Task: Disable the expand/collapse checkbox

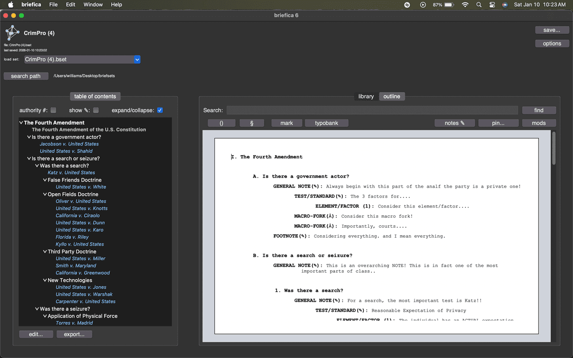Action: 160,110
